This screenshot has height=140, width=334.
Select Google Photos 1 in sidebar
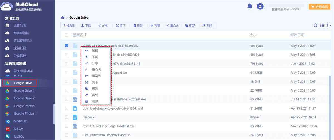[x=25, y=113]
